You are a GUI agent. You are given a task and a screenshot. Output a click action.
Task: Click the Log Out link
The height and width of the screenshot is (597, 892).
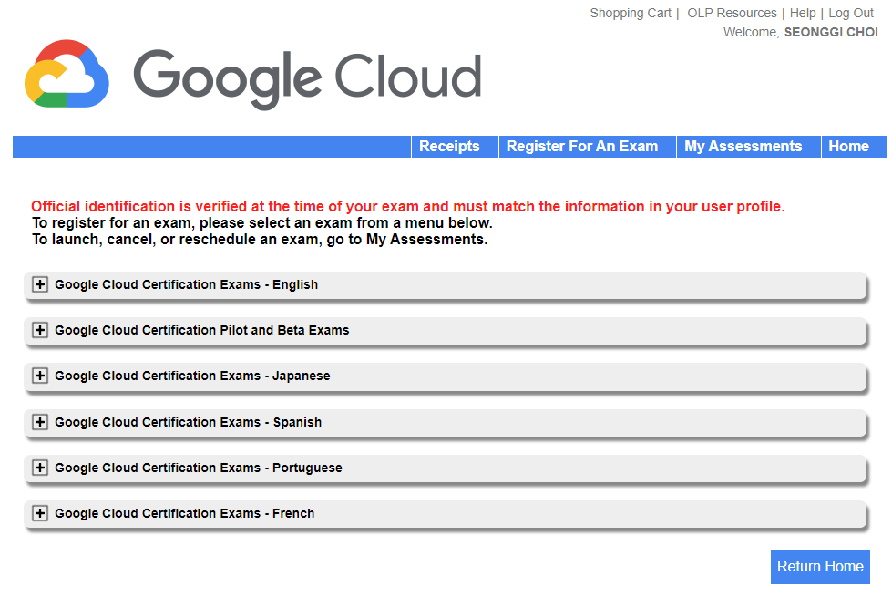pos(850,13)
